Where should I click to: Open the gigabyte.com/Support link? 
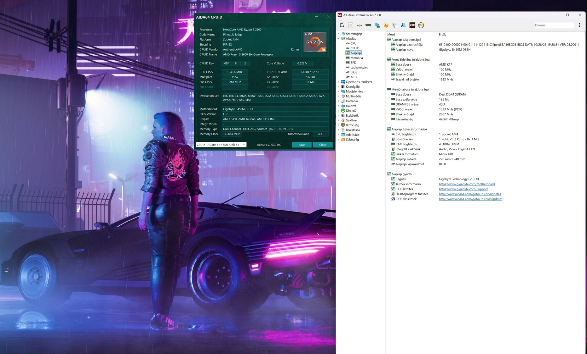point(463,189)
